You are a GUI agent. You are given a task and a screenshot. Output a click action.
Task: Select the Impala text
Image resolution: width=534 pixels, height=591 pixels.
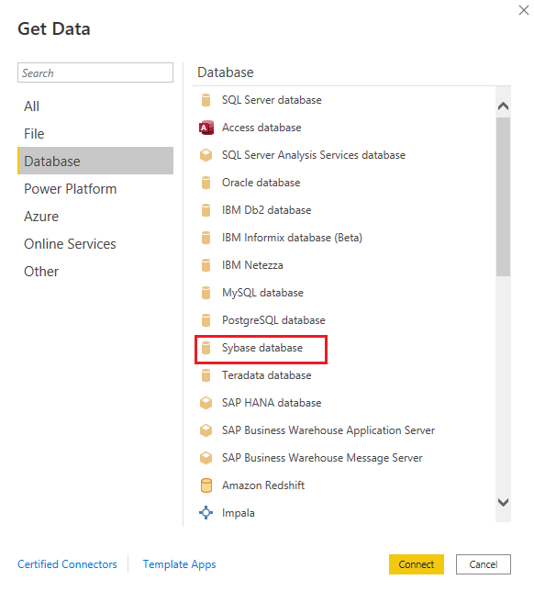pos(239,513)
